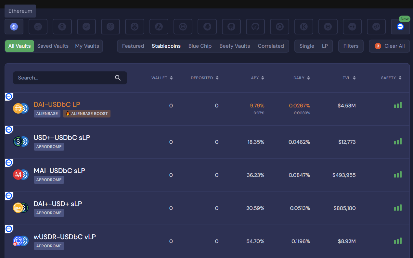Click AERODROME tag under wUSDR-USDbC vLP

click(x=49, y=246)
